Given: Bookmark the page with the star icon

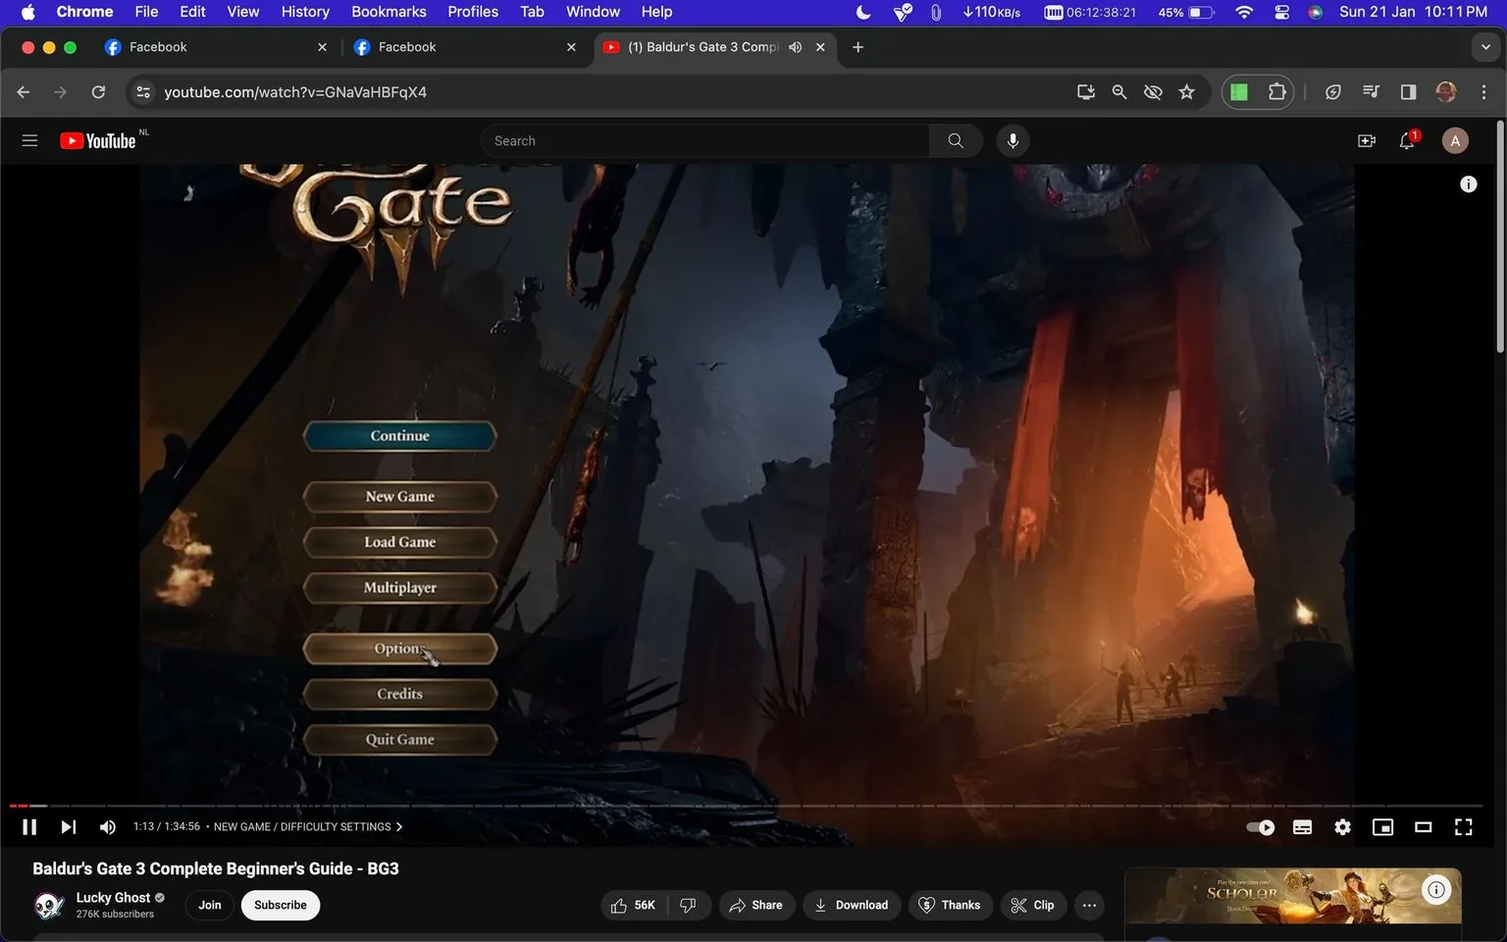Looking at the screenshot, I should (x=1186, y=91).
